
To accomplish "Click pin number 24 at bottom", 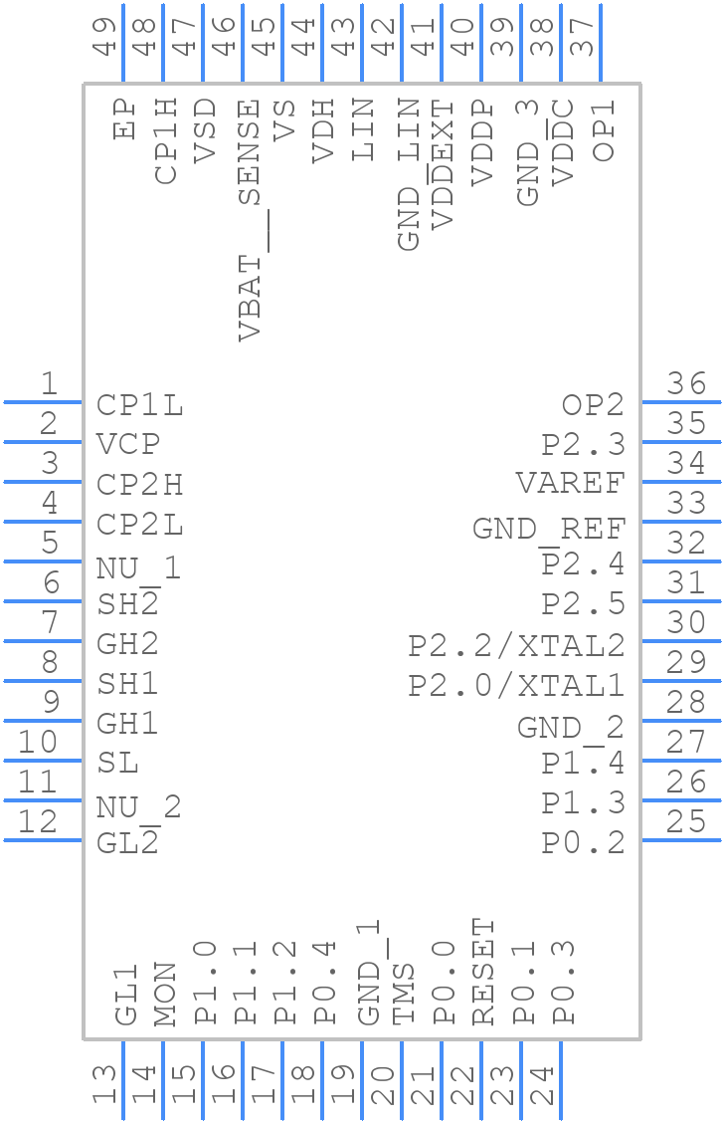I will coord(542,1085).
